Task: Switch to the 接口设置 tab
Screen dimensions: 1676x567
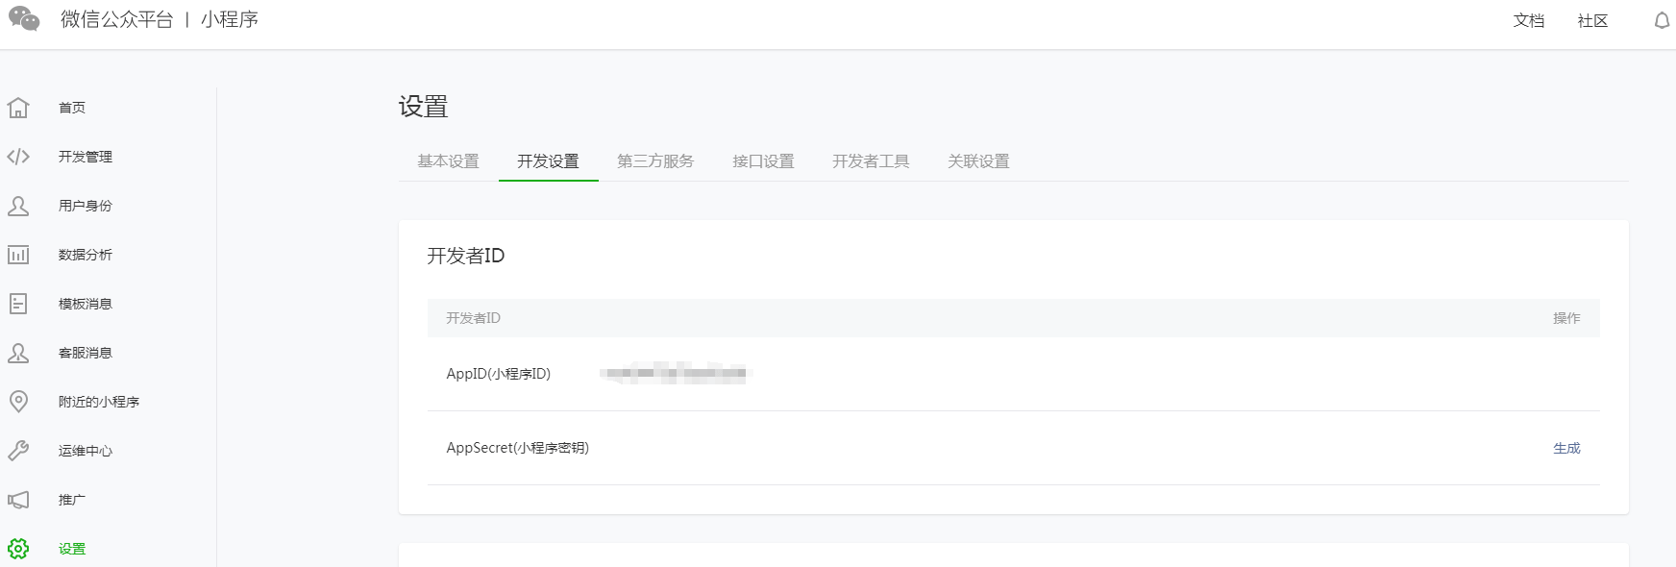Action: (763, 161)
